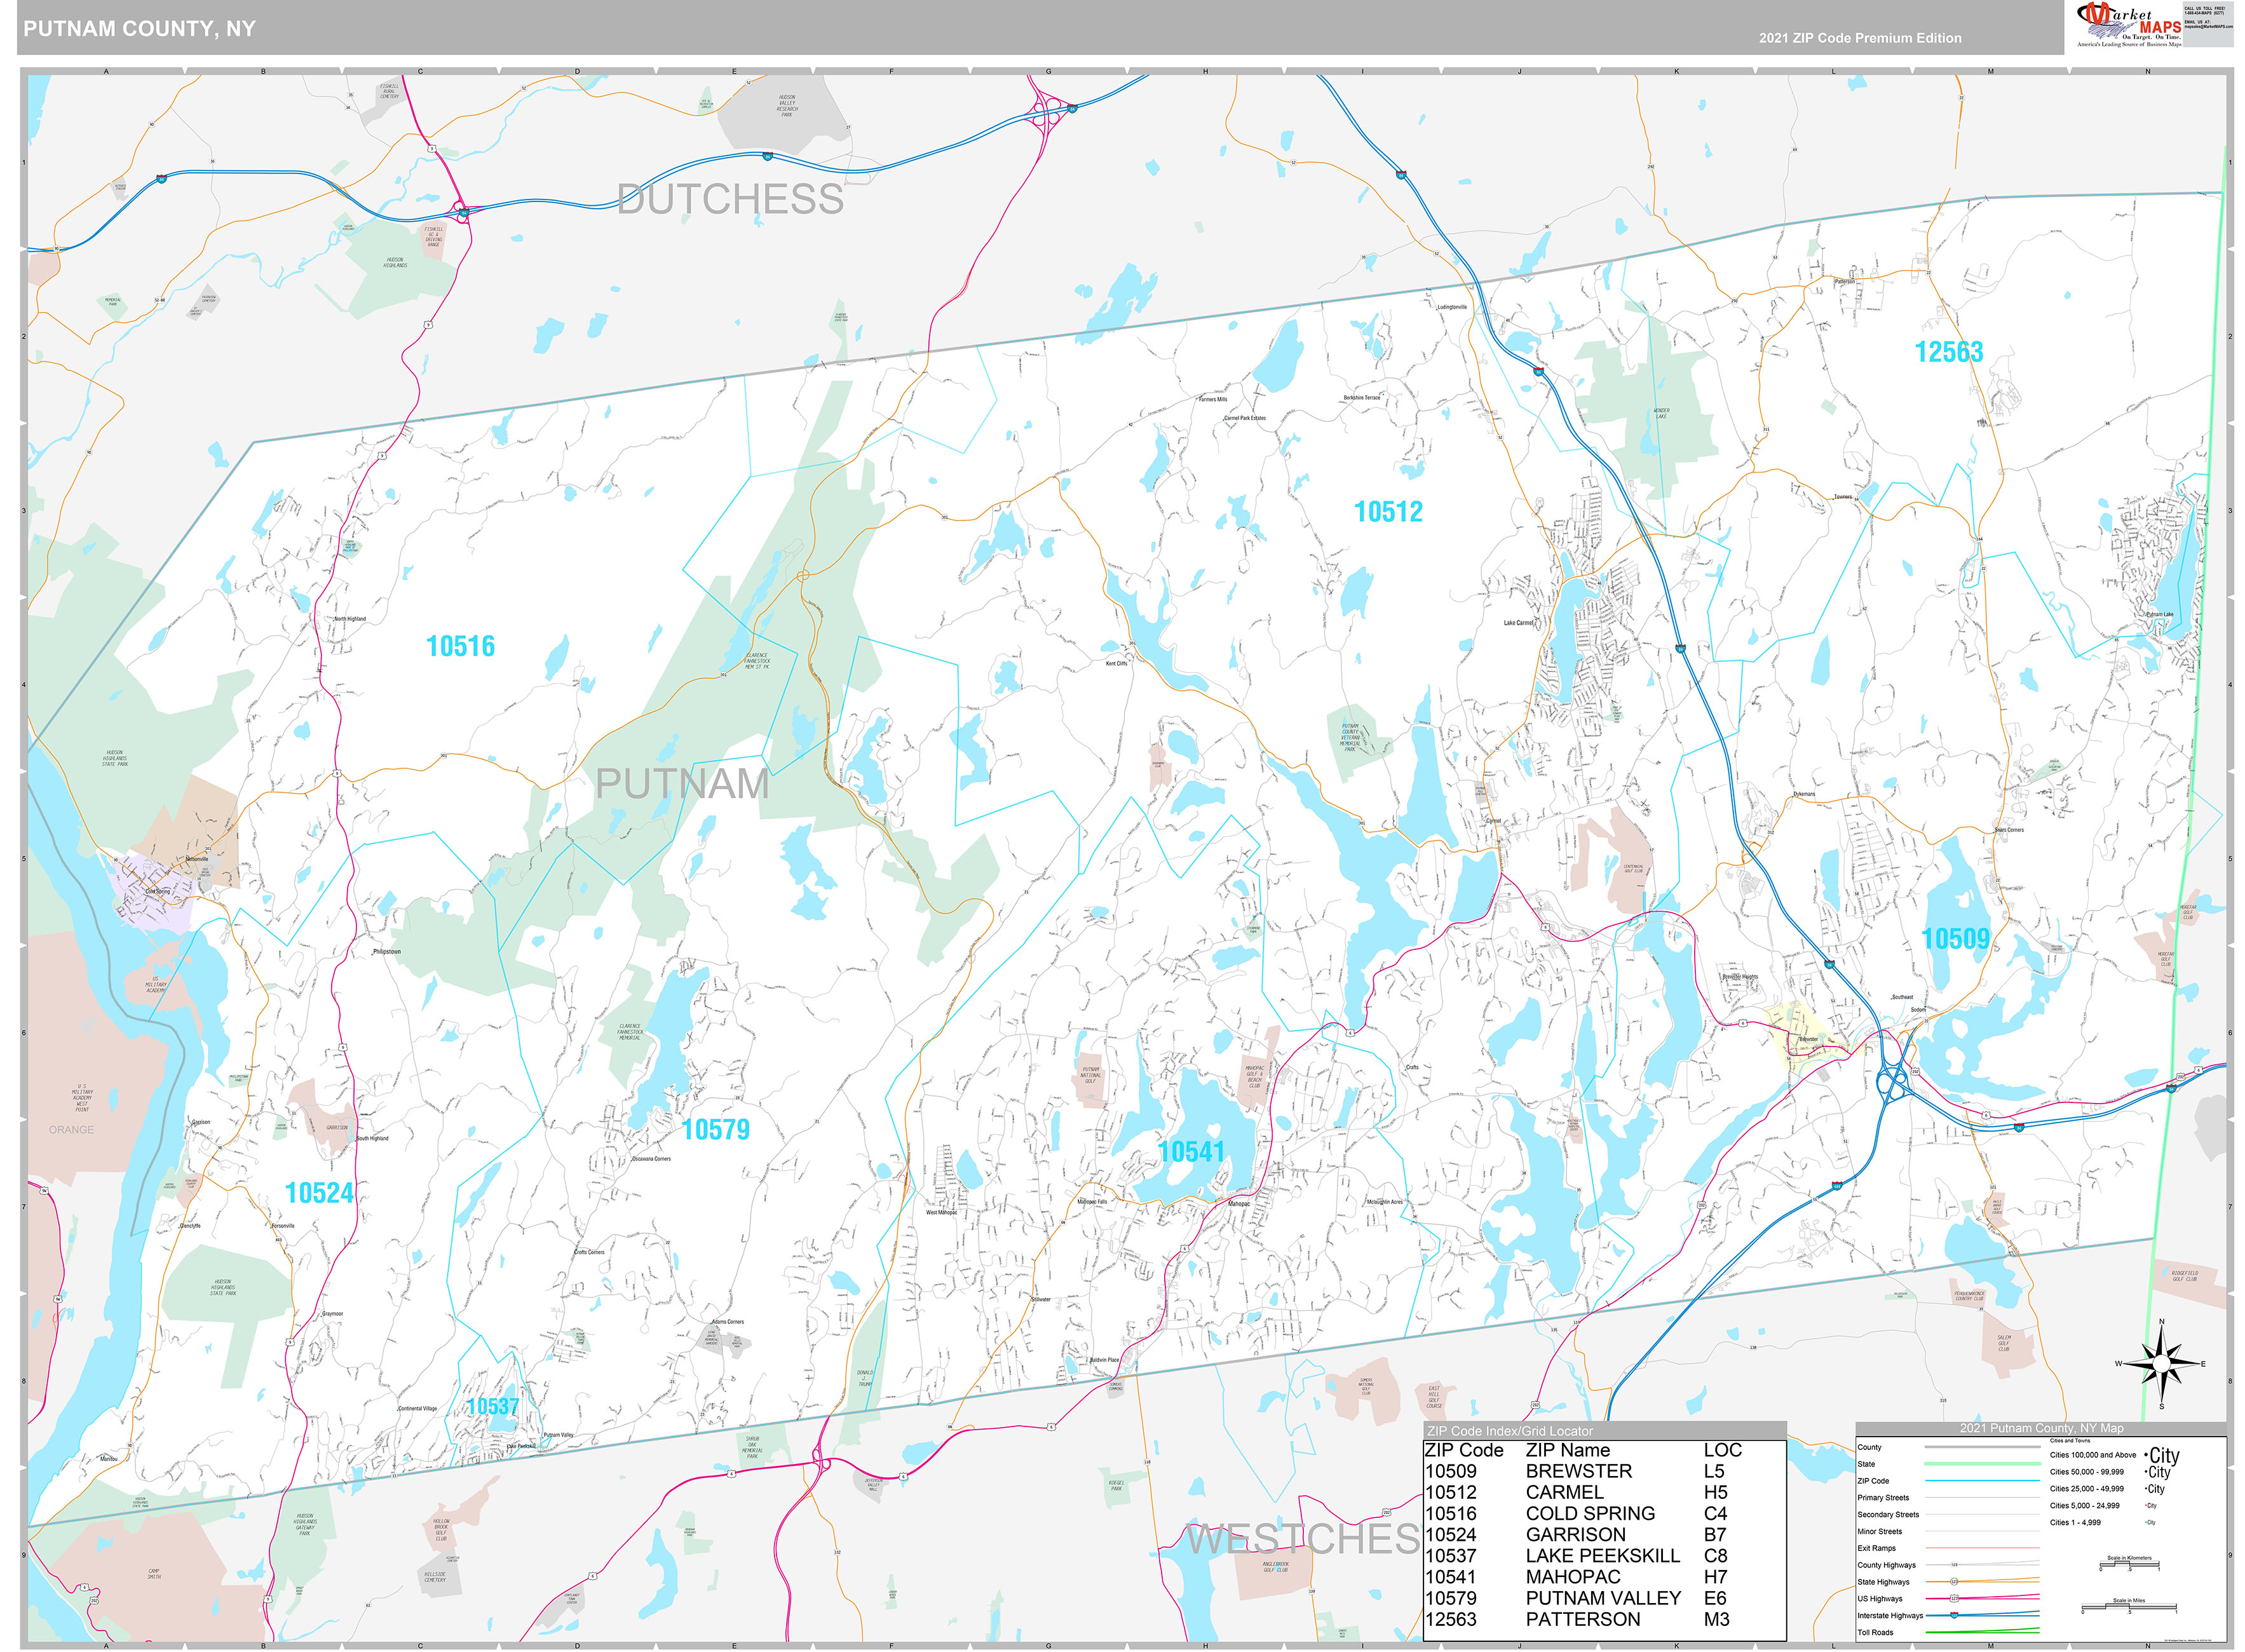The image size is (2245, 1652).
Task: Click the 10541 ZIP label near Mahopac
Action: click(1191, 1152)
